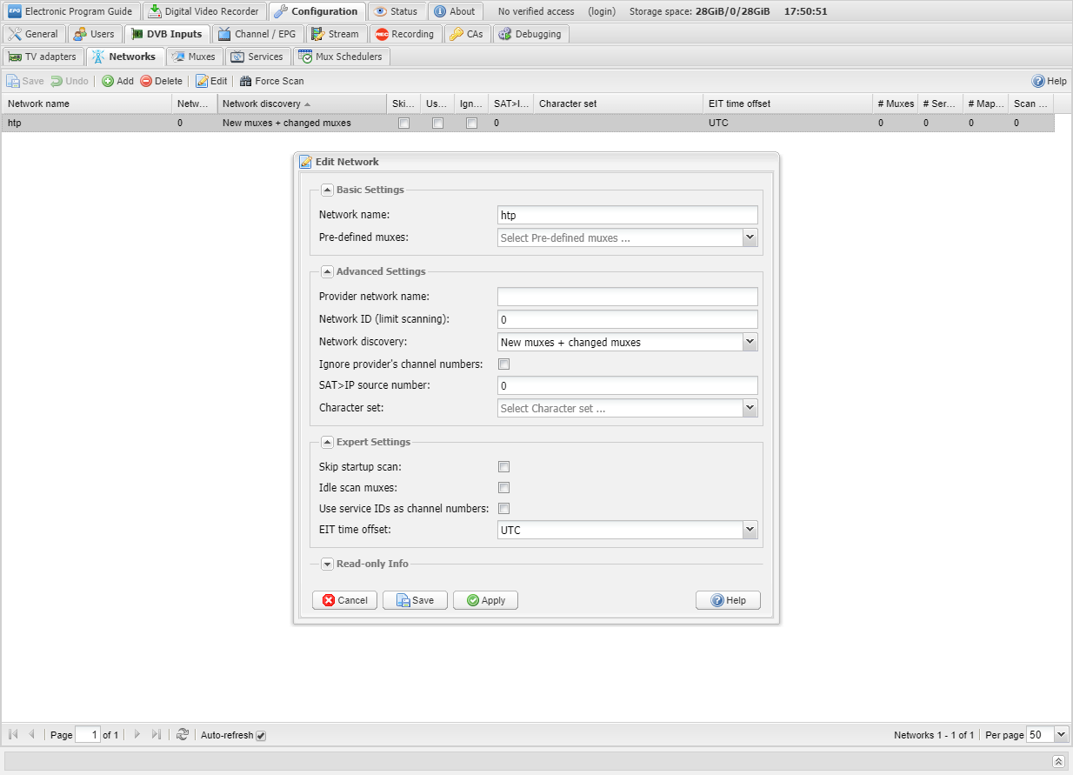Refresh the networks grid

click(x=182, y=735)
